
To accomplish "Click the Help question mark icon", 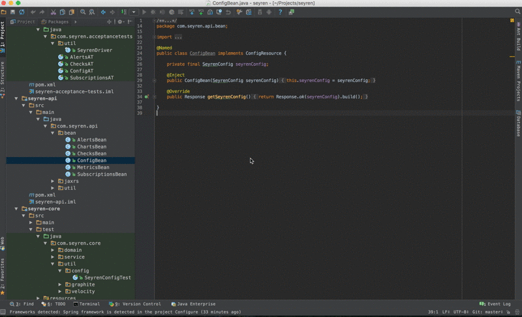I will 281,12.
